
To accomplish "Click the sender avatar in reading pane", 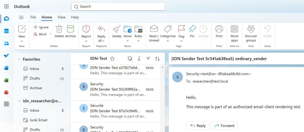I will coord(177,77).
